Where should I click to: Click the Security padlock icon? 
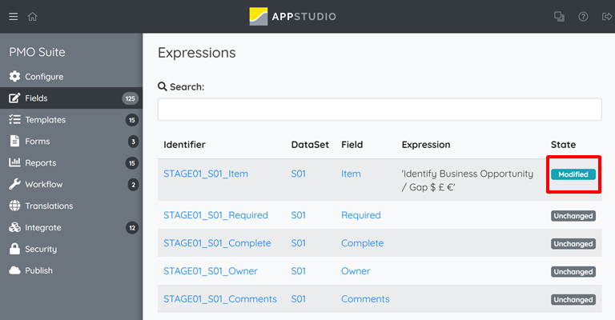pyautogui.click(x=15, y=249)
